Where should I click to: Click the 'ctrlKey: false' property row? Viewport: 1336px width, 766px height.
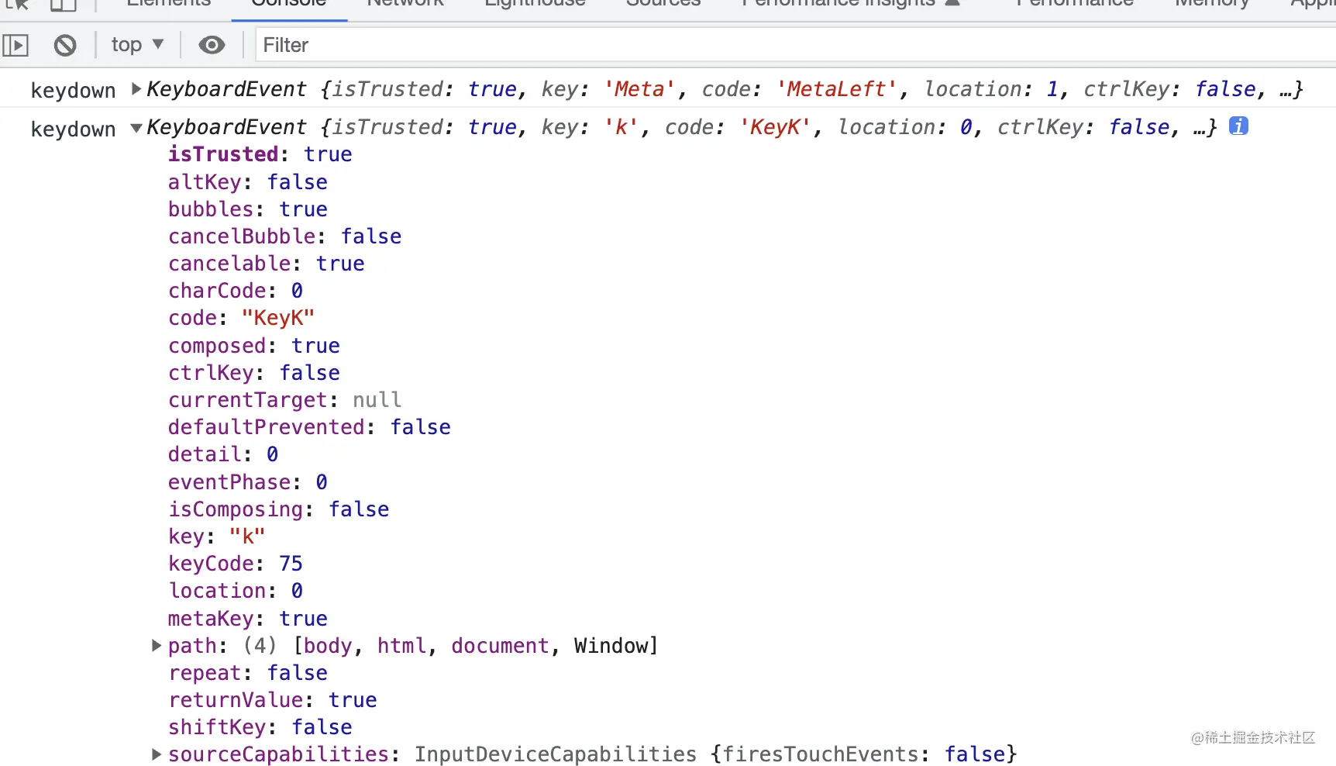tap(254, 373)
